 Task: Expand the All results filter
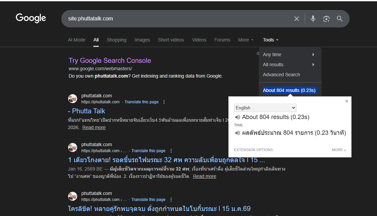coord(289,65)
